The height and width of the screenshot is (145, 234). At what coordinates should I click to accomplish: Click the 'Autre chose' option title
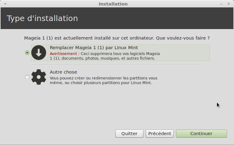point(63,72)
